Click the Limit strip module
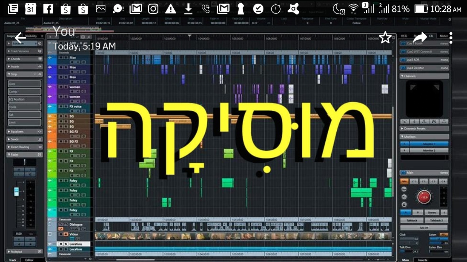The image size is (467, 262). (24, 122)
